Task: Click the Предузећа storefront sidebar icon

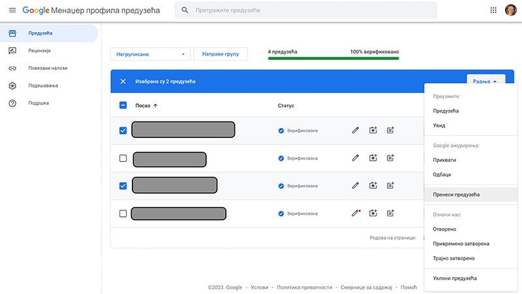Action: pos(12,33)
